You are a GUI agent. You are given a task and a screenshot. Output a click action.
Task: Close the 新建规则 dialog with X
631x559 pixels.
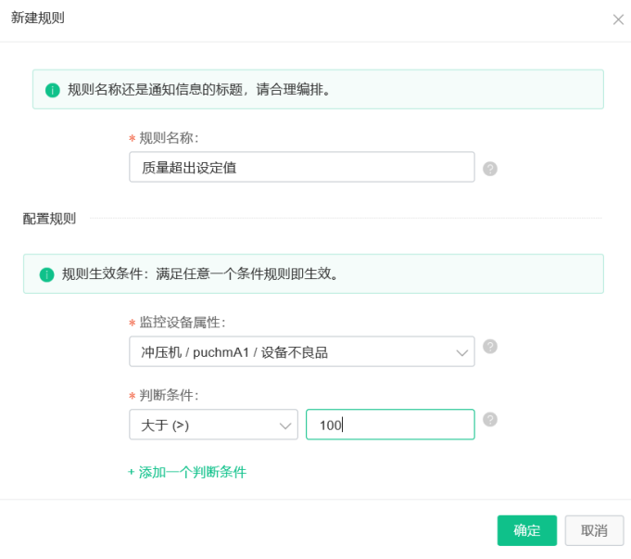point(618,19)
